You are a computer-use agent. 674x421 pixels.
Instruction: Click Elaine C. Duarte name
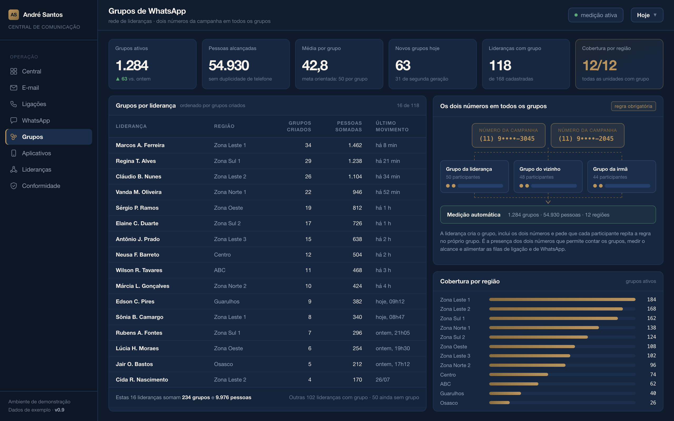point(137,223)
